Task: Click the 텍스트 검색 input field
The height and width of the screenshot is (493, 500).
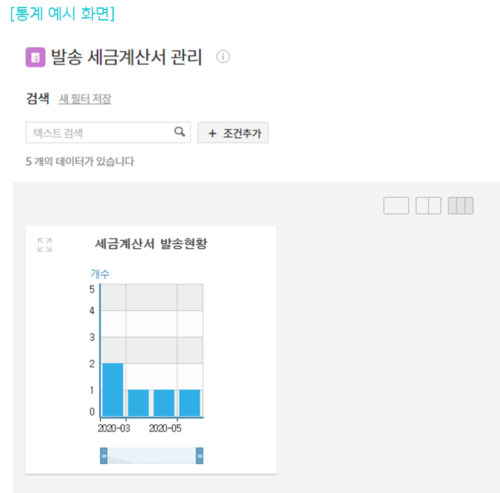Action: tap(100, 132)
